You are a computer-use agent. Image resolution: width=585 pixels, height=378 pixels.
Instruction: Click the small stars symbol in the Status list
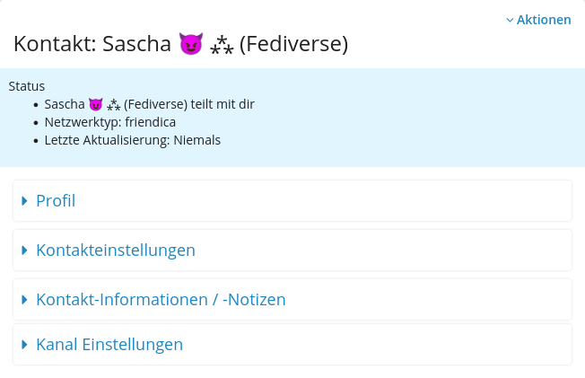(x=113, y=105)
